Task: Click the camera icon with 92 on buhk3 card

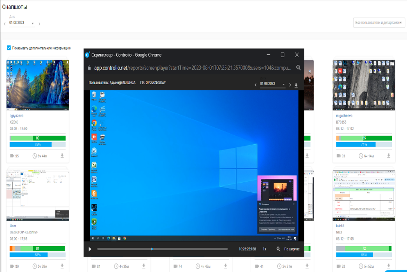Action: [x=339, y=266]
